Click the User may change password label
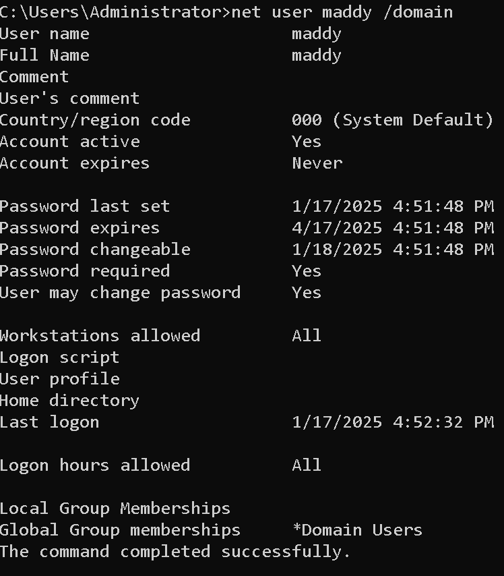Screen dimensions: 504x576 point(121,293)
